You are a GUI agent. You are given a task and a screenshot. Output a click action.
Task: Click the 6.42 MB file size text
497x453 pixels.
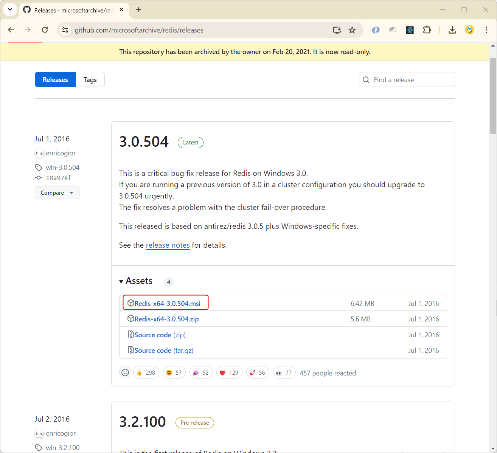pos(362,303)
